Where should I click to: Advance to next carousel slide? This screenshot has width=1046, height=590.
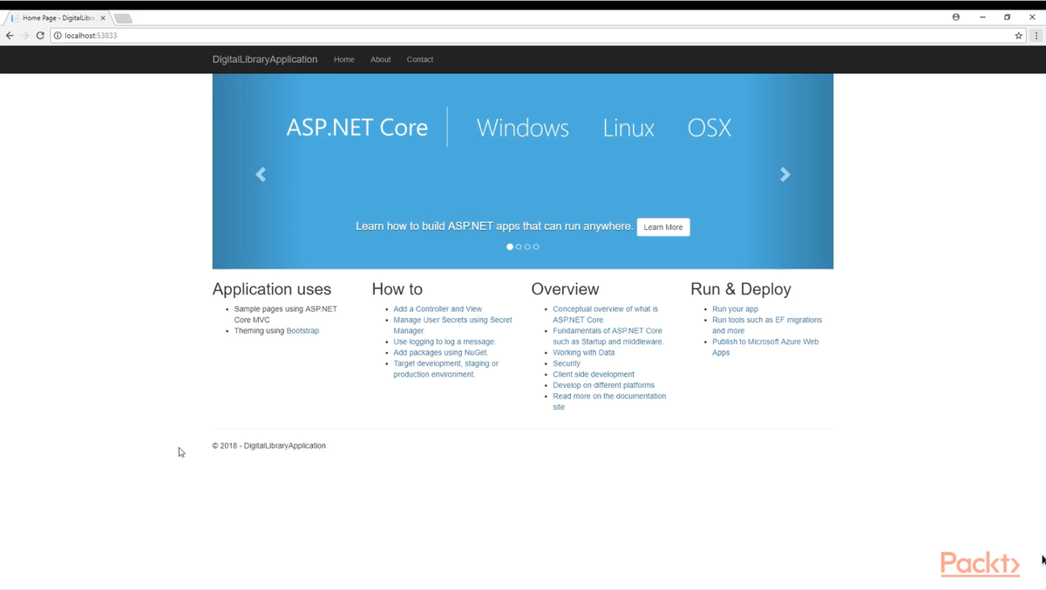(x=785, y=174)
